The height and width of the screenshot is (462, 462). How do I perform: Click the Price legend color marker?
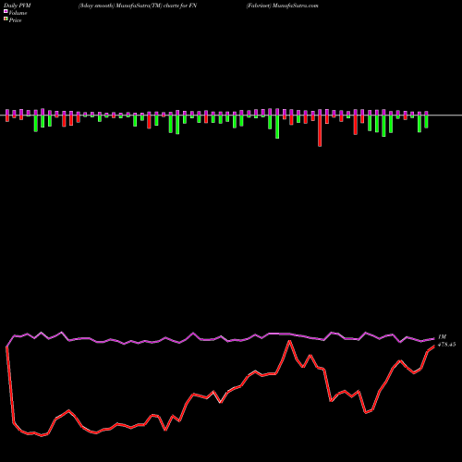pyautogui.click(x=6, y=19)
